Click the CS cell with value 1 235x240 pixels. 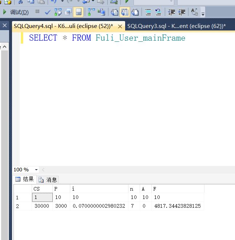pos(42,198)
